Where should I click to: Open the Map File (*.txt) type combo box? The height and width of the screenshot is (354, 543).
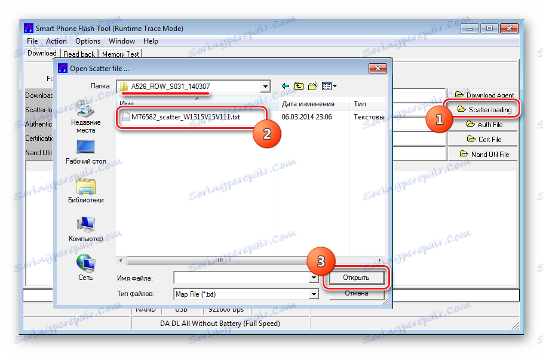click(x=246, y=294)
